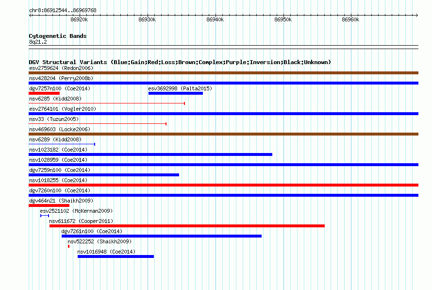Viewport: 432px width, 290px height.
Task: Select the tiny red nsv522252 marker
Action: click(68, 246)
